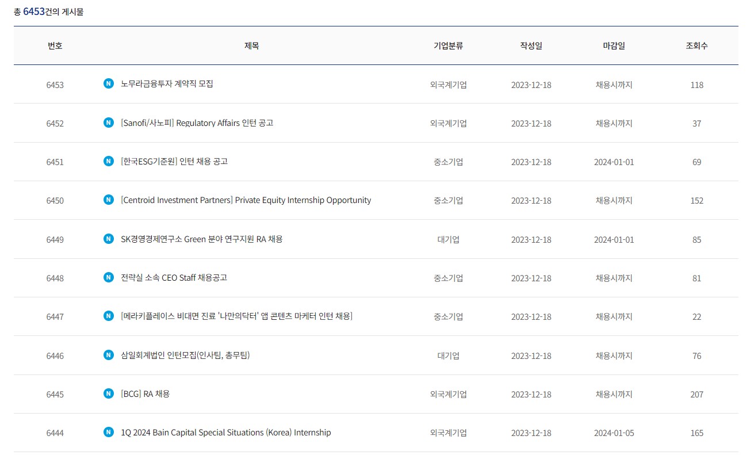754x455 pixels.
Task: Click post number 6453 cell
Action: pos(55,85)
